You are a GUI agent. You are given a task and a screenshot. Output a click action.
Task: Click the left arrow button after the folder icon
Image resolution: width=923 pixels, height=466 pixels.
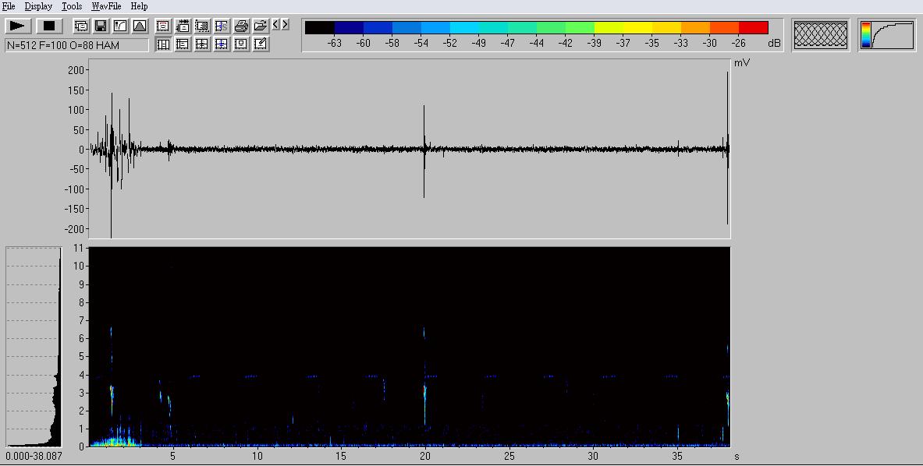click(275, 25)
